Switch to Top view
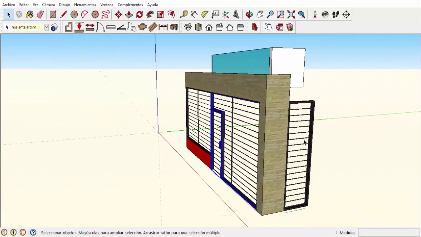The image size is (421, 237). (198, 27)
